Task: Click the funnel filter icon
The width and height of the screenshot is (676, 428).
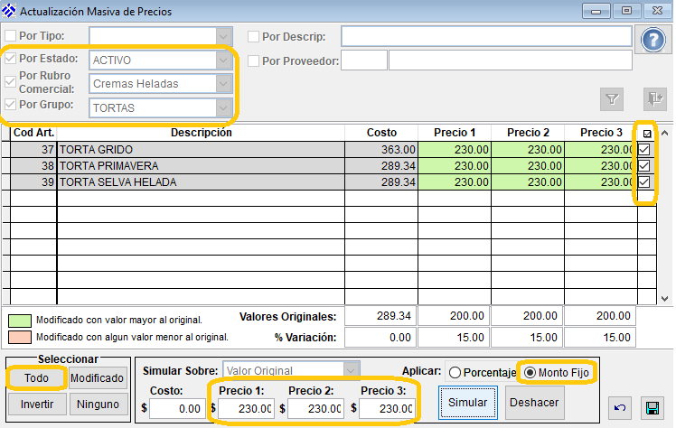Action: tap(612, 98)
